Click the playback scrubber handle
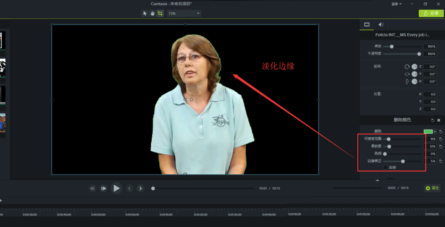The width and height of the screenshot is (445, 227). [x=153, y=188]
